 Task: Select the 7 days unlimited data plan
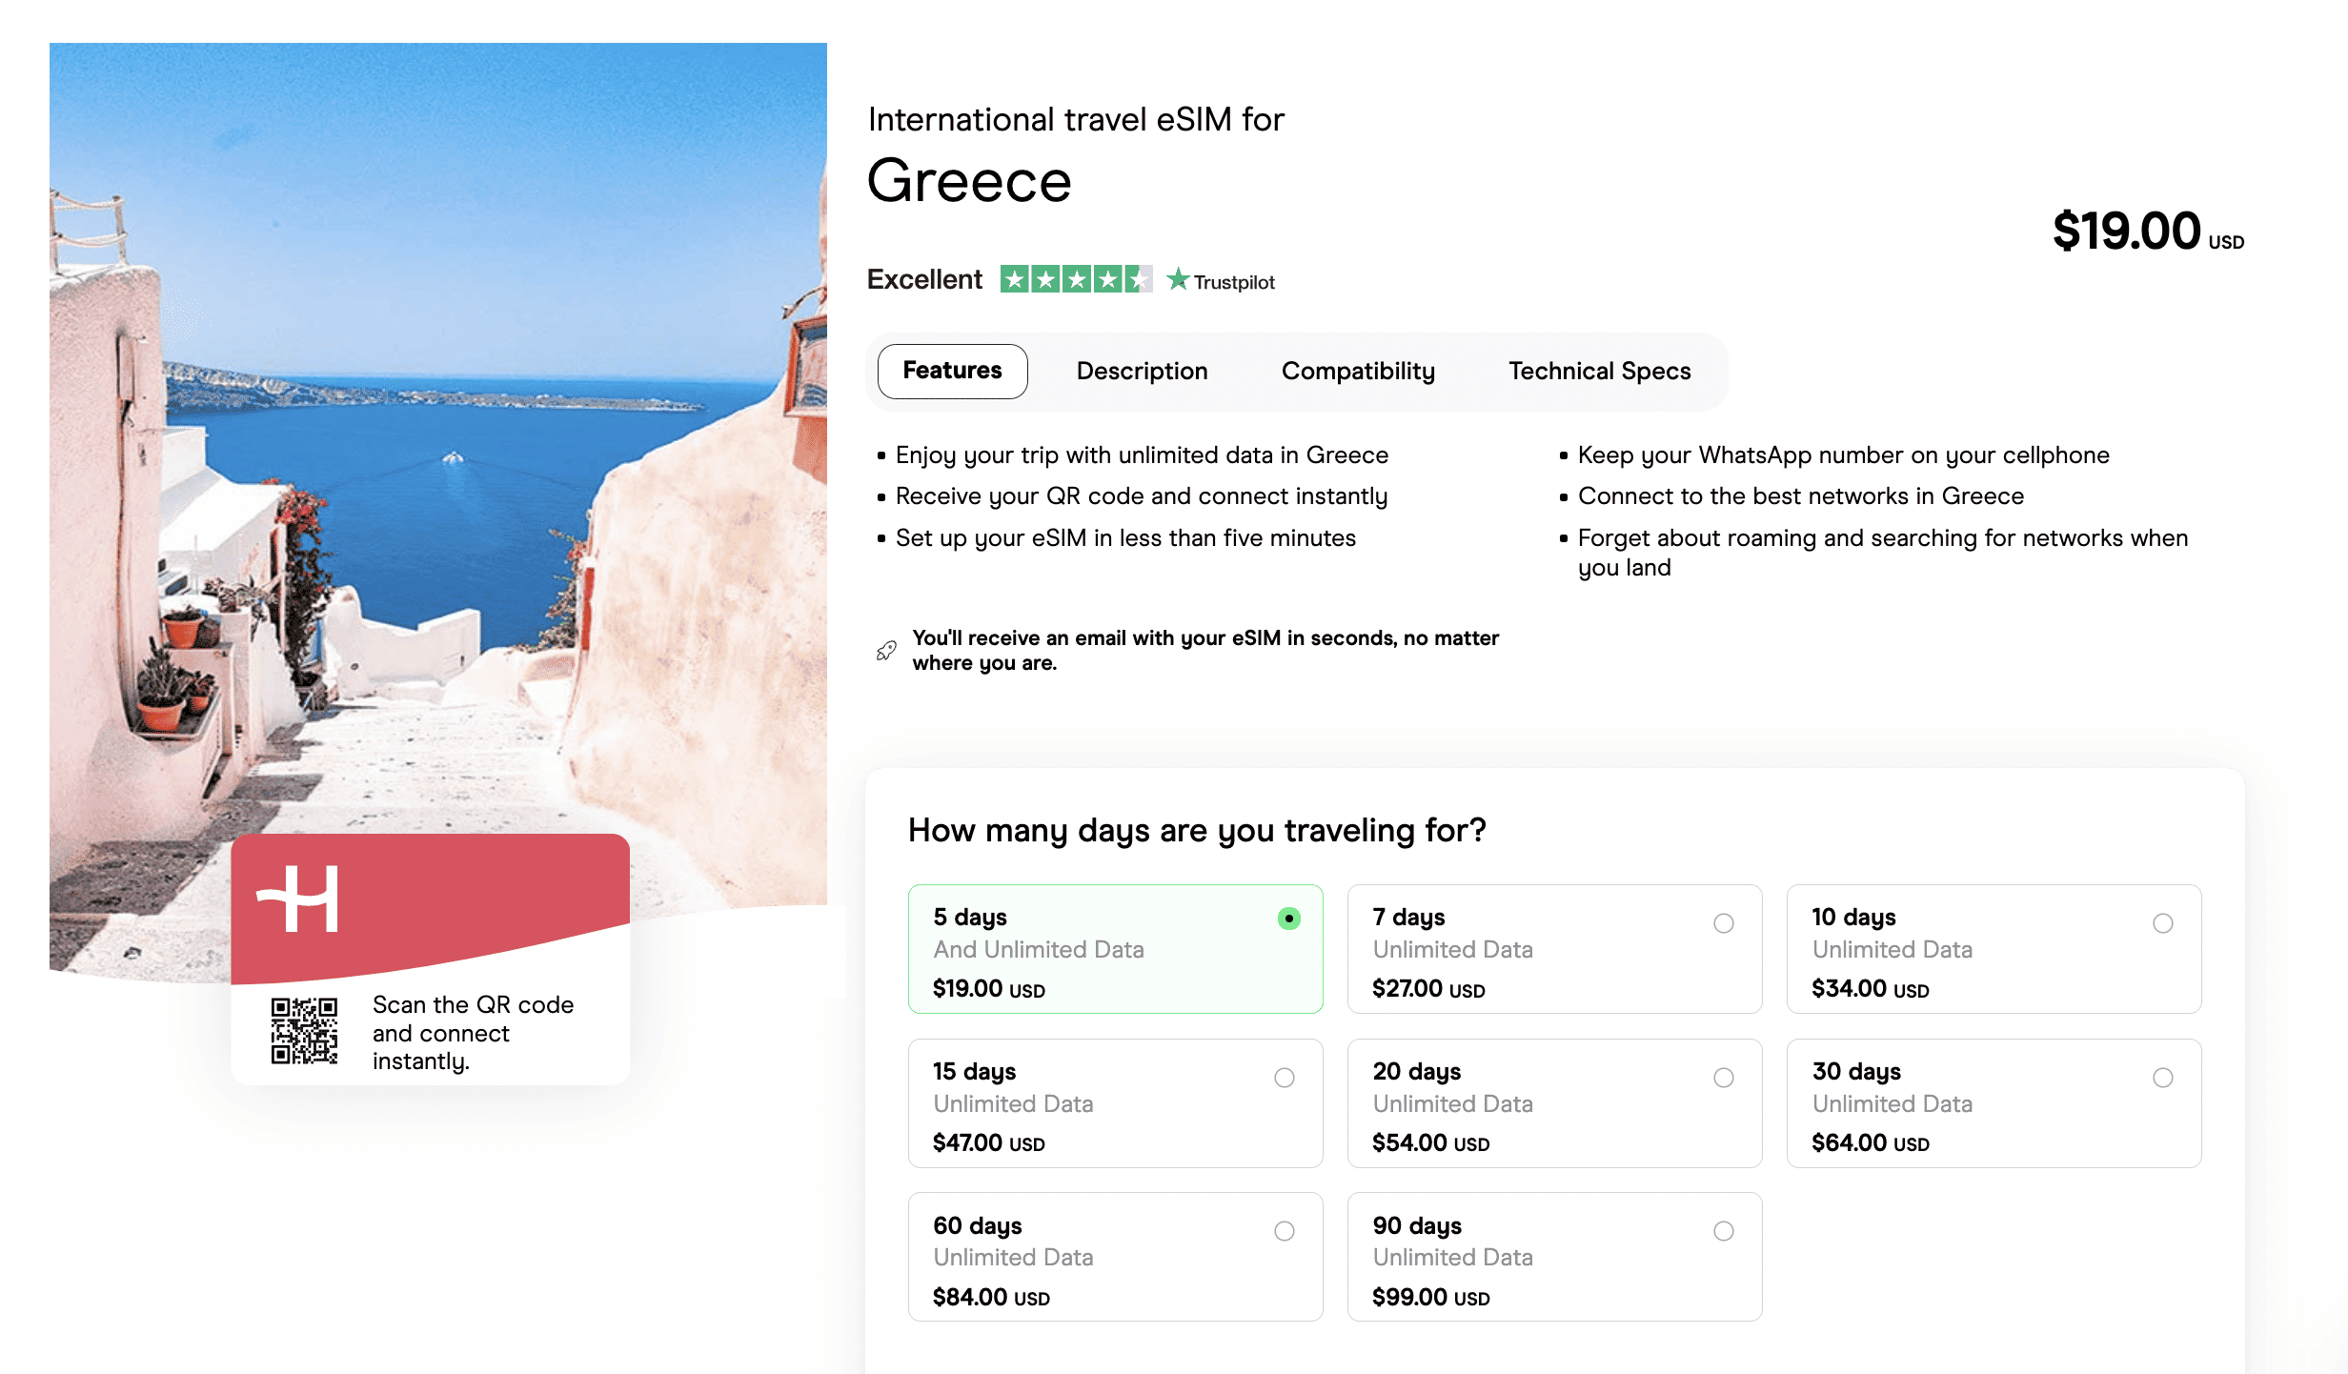click(x=1554, y=949)
